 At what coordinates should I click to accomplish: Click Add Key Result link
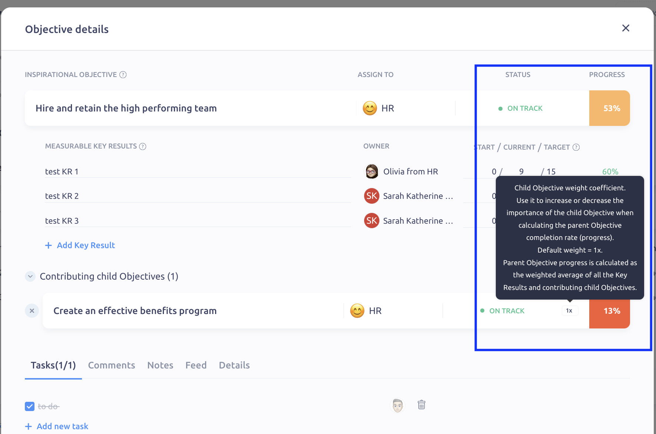(x=80, y=246)
